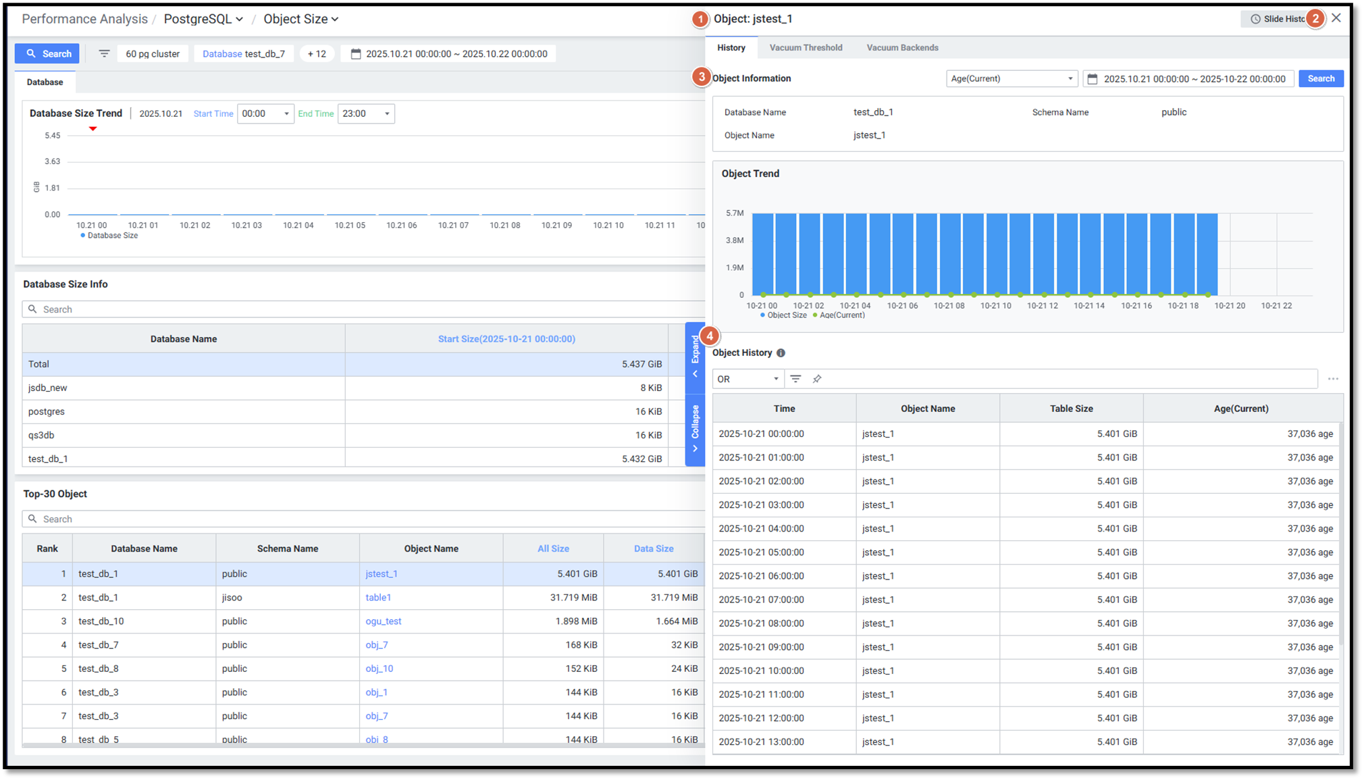Click the calendar icon in the top date range
Image resolution: width=1364 pixels, height=780 pixels.
pyautogui.click(x=356, y=53)
